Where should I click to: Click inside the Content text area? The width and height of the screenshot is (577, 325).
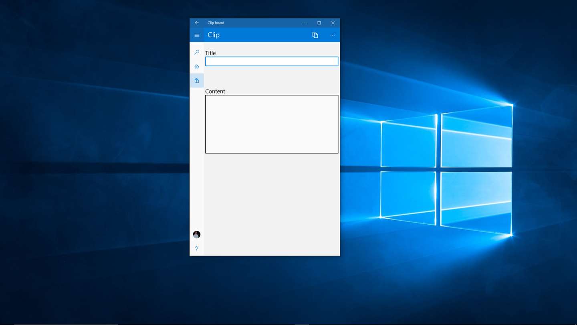pyautogui.click(x=272, y=124)
